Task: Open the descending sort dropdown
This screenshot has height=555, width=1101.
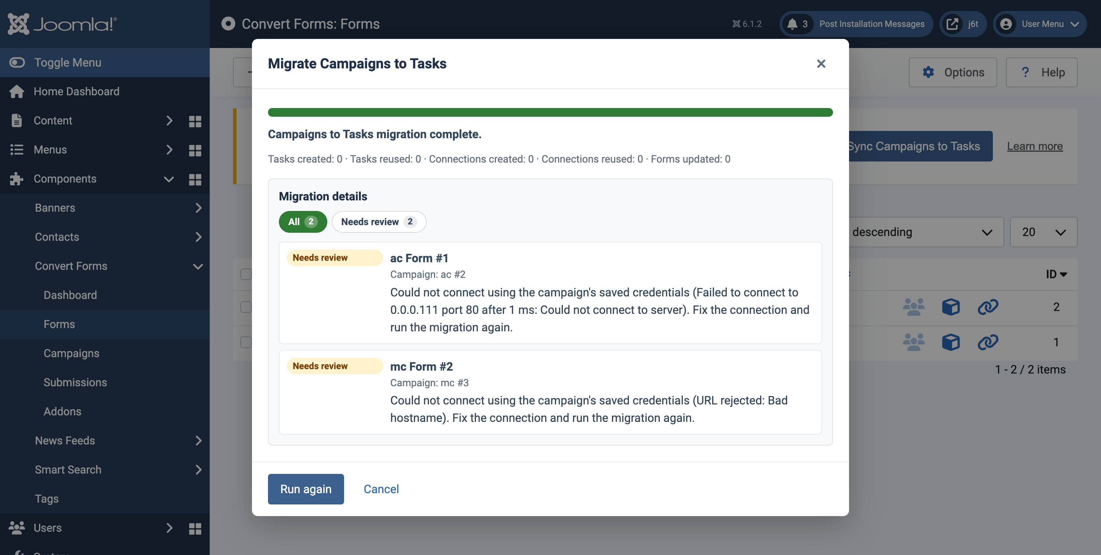Action: click(x=926, y=232)
